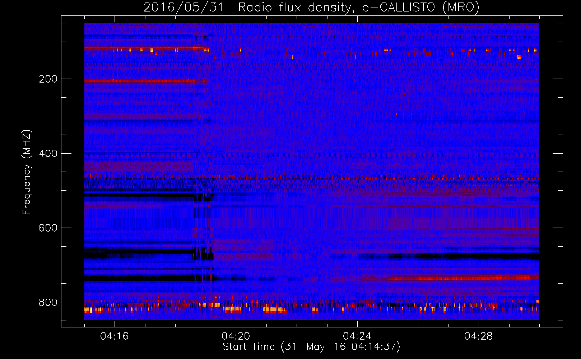Click the "Start Time (31-May-16 04:14:37)" axis label
The width and height of the screenshot is (581, 359).
(x=311, y=347)
